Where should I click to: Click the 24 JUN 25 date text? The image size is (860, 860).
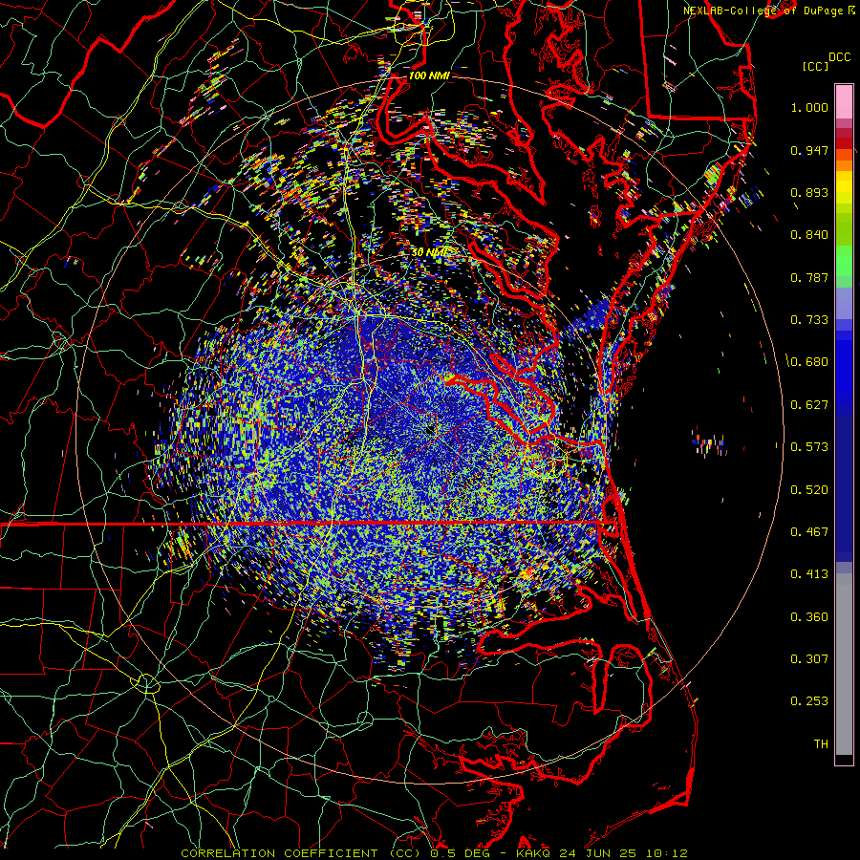point(598,853)
